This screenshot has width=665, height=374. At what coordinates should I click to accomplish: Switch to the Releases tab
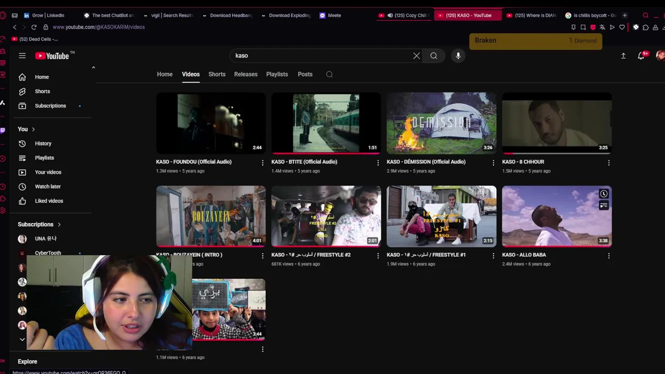[246, 74]
